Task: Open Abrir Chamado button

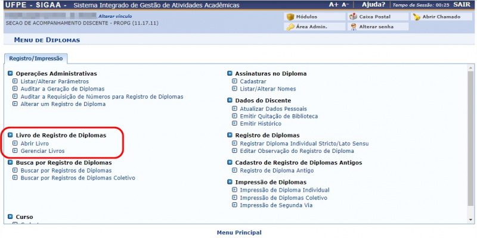Action: tap(441, 17)
